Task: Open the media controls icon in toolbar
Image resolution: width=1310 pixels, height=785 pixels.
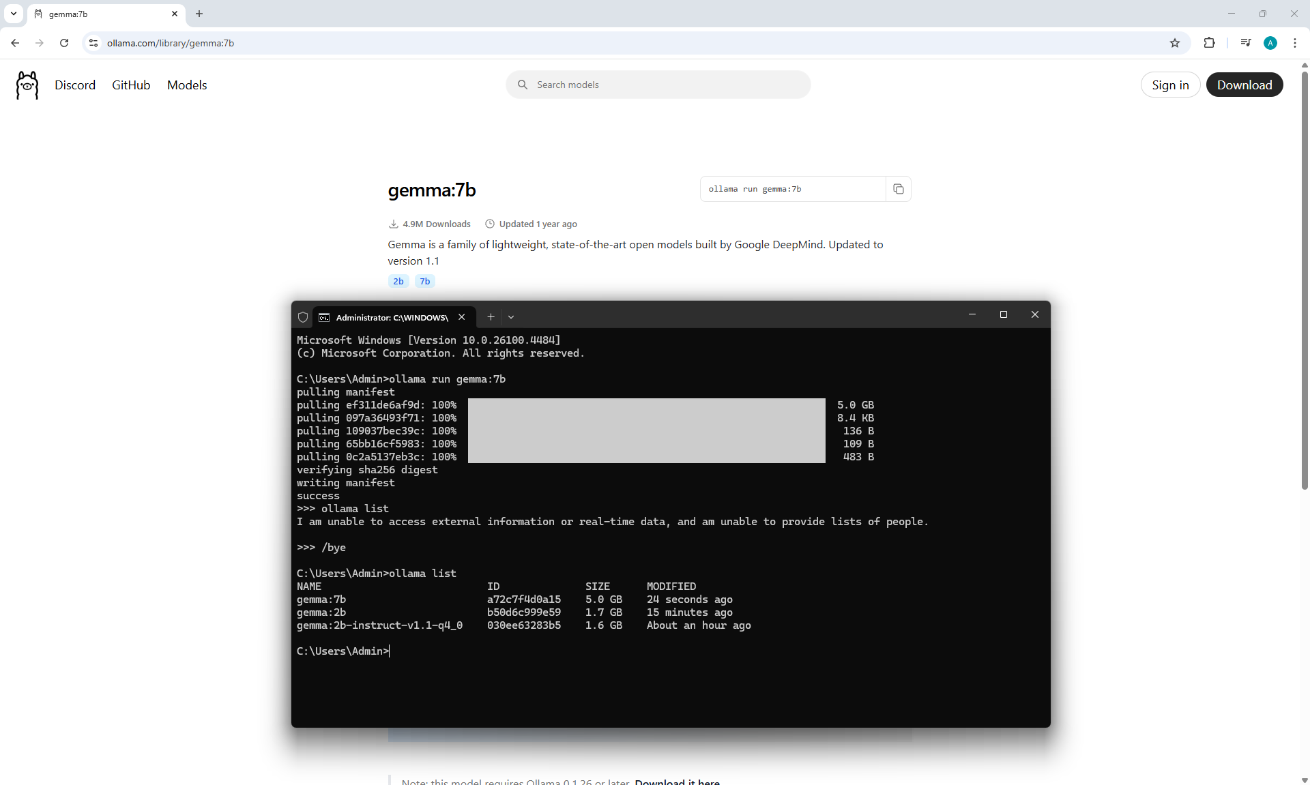Action: click(1245, 43)
